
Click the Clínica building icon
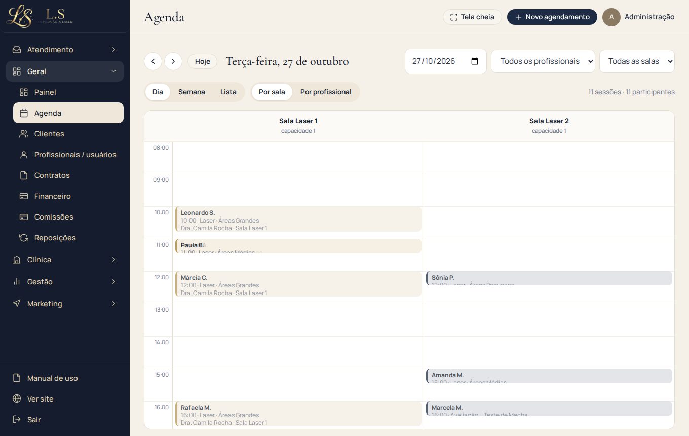17,260
